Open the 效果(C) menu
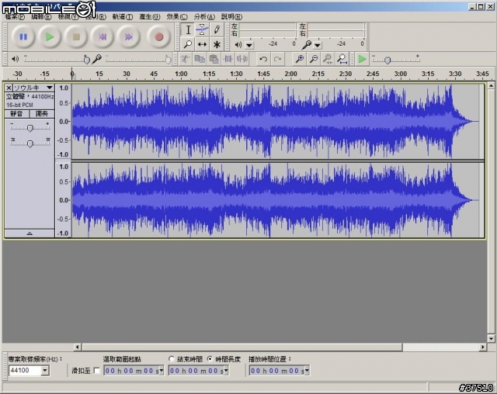The width and height of the screenshot is (497, 394). (177, 17)
